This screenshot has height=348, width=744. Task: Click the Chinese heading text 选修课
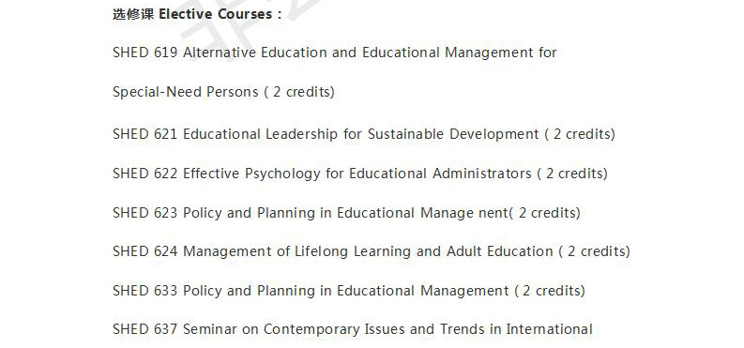[133, 14]
